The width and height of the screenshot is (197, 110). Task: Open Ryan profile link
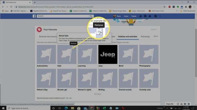(117, 16)
